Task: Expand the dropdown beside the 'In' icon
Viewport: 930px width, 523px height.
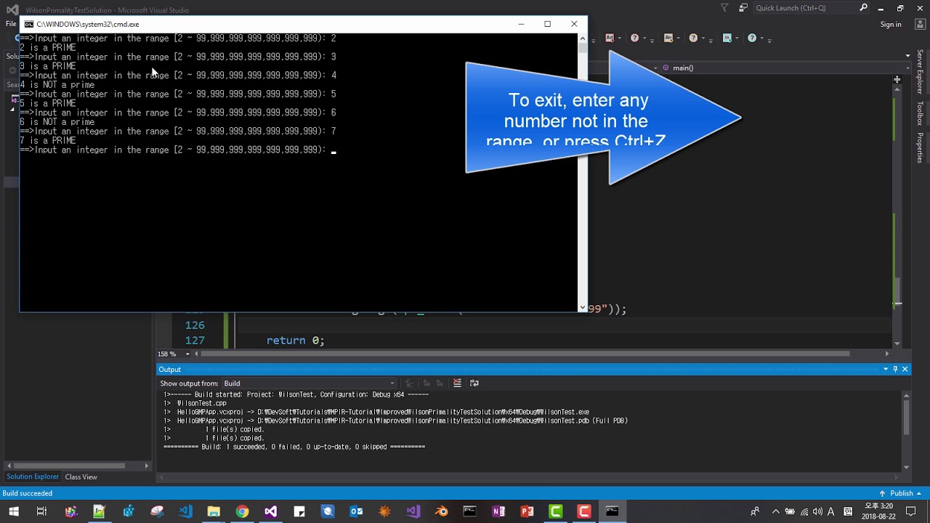Action: tap(737, 39)
